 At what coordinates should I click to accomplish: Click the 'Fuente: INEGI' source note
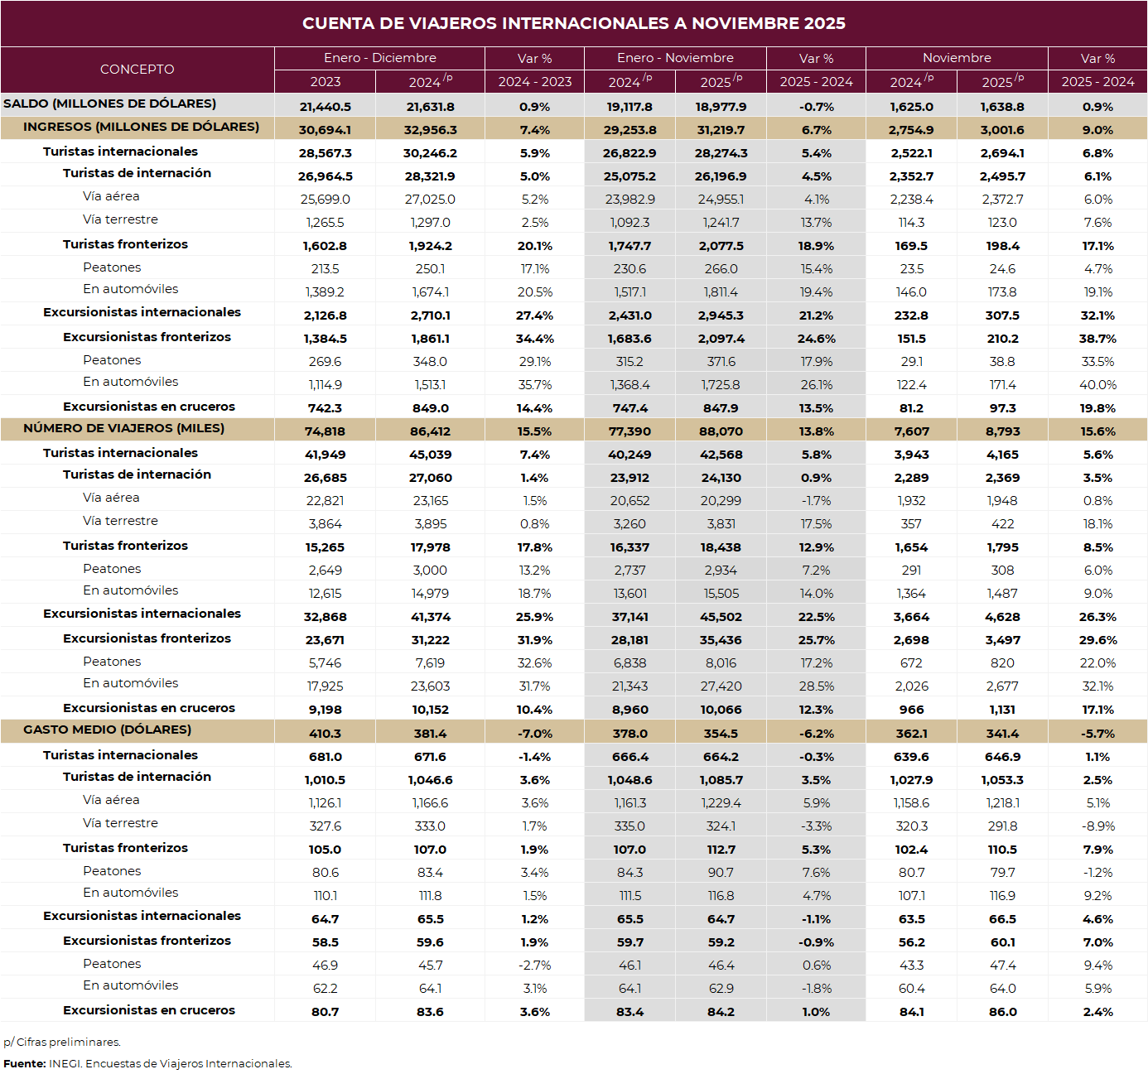(147, 1064)
